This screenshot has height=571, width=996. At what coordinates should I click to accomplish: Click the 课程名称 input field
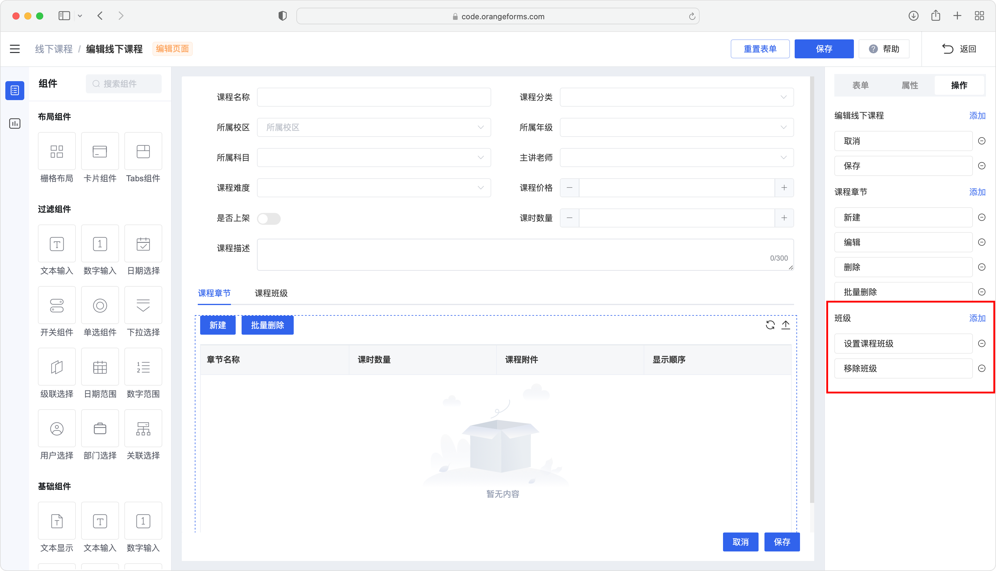(x=374, y=97)
